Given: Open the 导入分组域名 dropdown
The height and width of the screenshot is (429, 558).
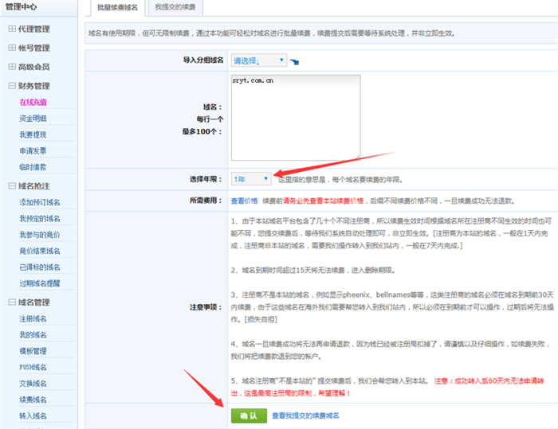Looking at the screenshot, I should pos(259,60).
